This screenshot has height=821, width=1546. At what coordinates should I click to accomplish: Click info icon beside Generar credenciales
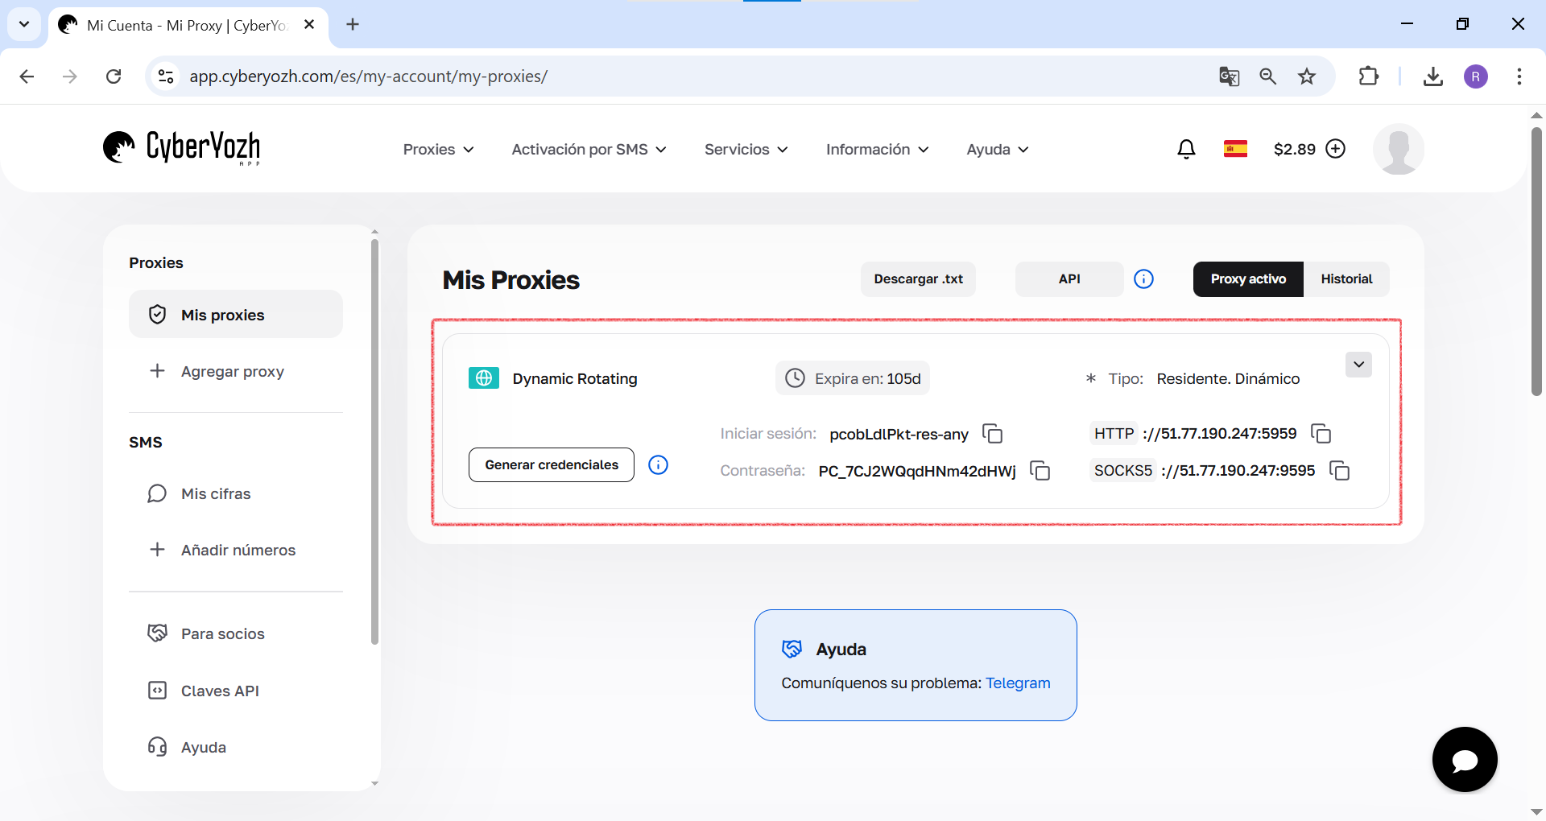click(x=658, y=465)
